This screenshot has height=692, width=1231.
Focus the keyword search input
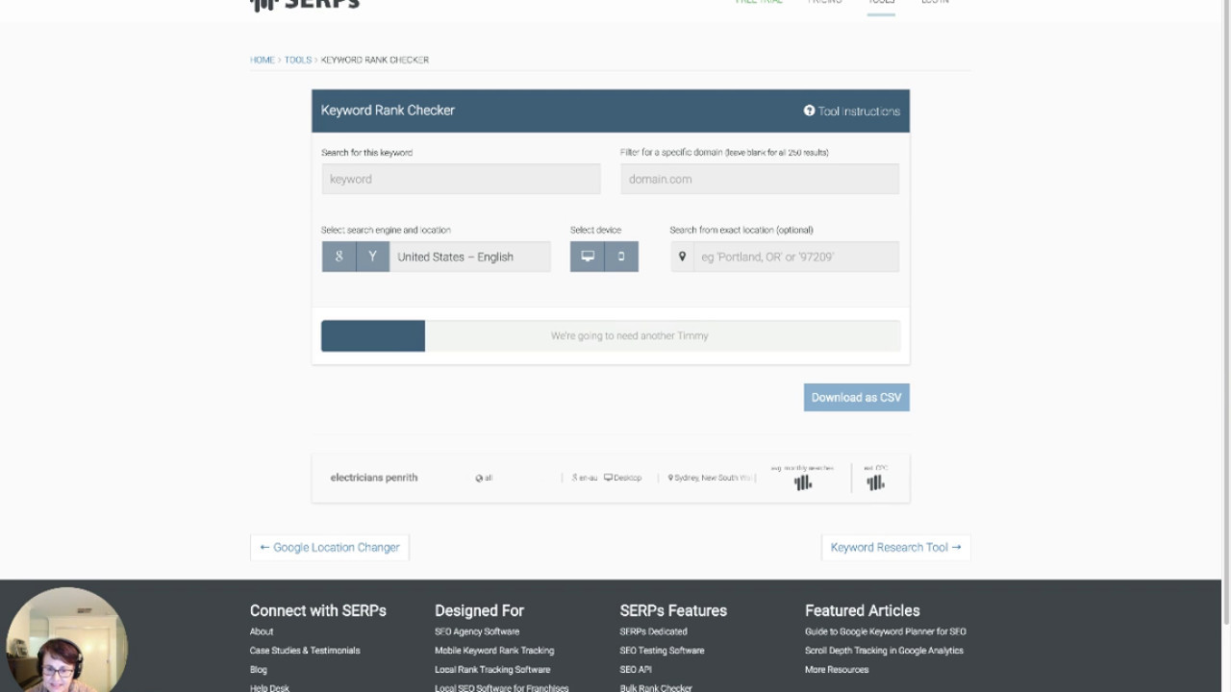click(x=461, y=179)
